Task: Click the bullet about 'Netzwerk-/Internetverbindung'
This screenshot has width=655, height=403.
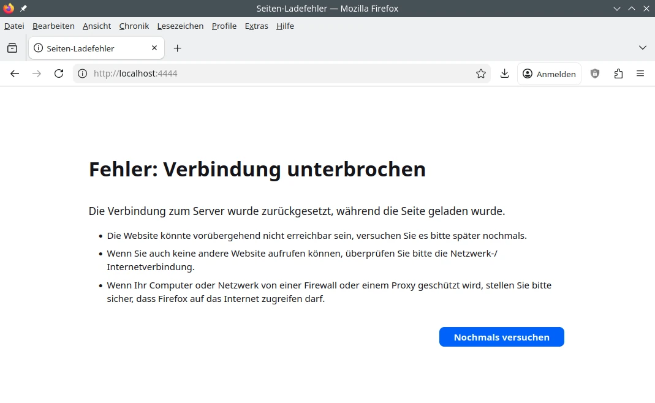Action: pyautogui.click(x=302, y=260)
